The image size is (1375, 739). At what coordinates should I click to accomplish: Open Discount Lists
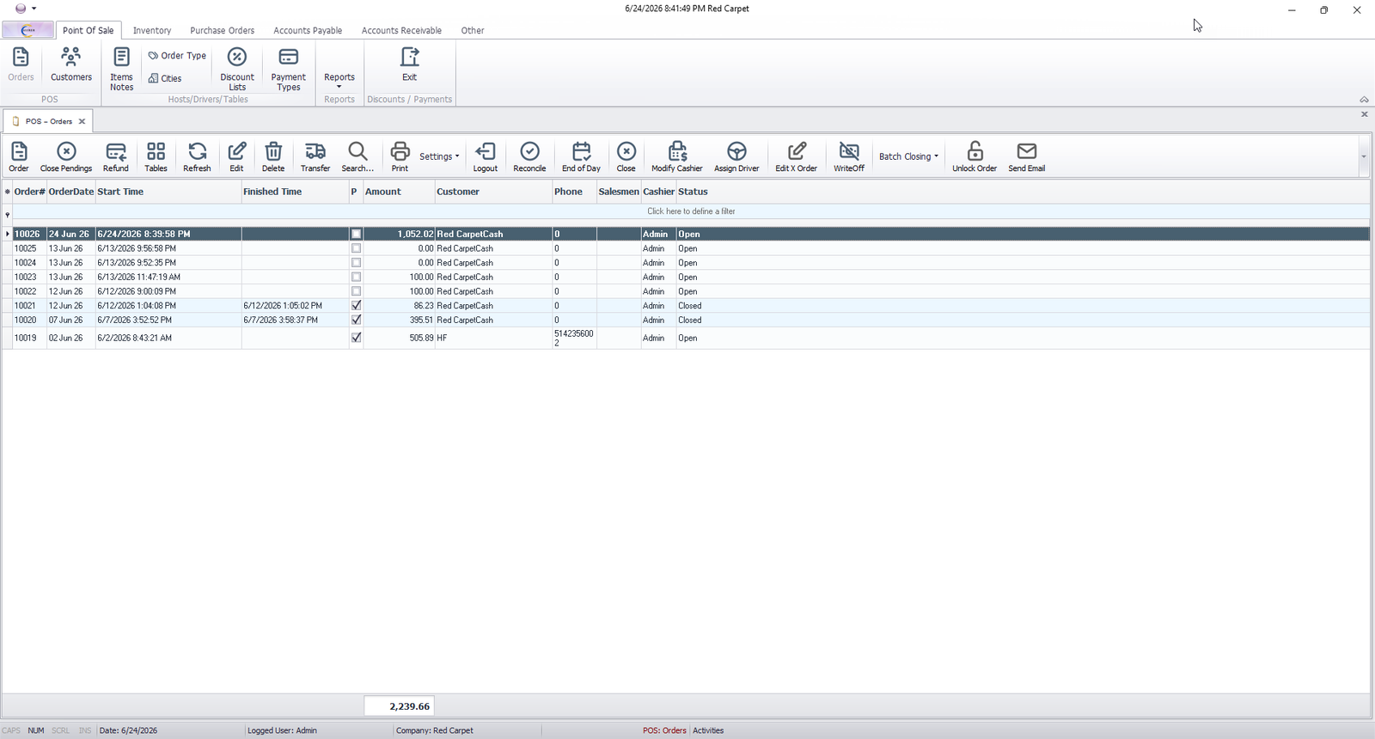click(x=237, y=69)
